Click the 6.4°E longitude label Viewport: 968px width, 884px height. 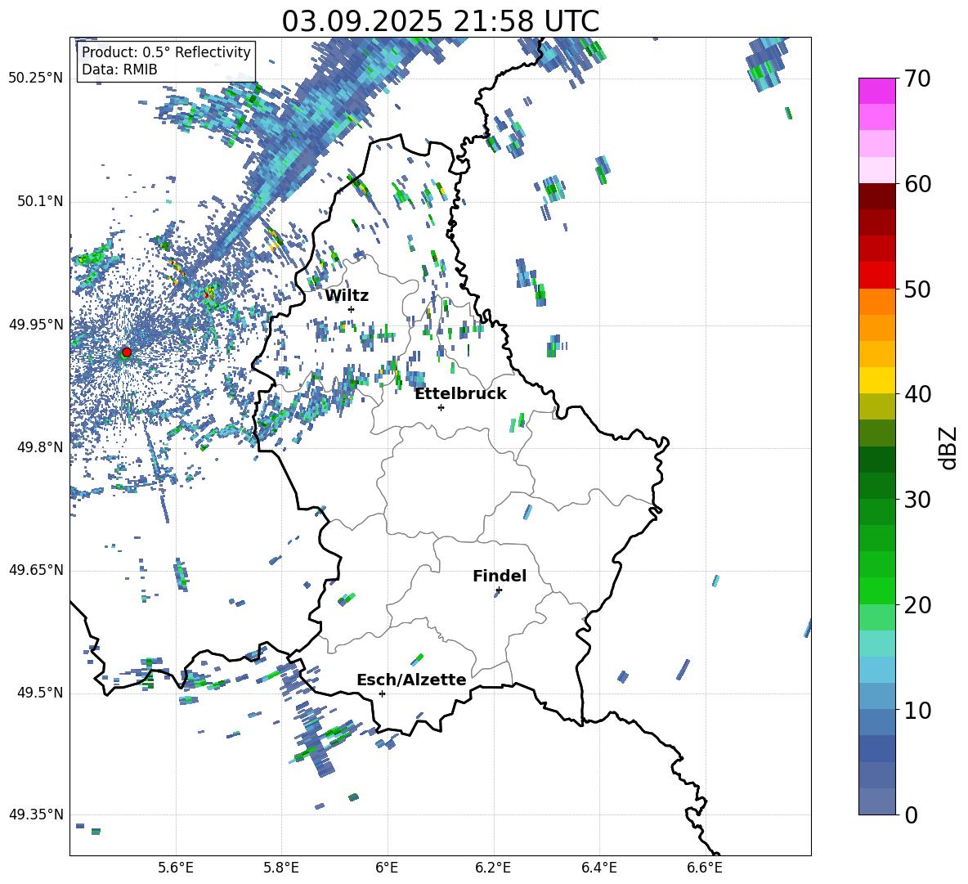598,868
